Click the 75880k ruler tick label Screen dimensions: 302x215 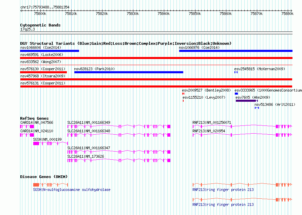point(287,14)
